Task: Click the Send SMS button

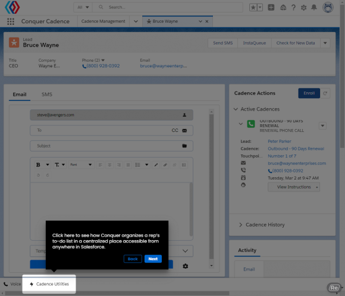Action: [222, 43]
